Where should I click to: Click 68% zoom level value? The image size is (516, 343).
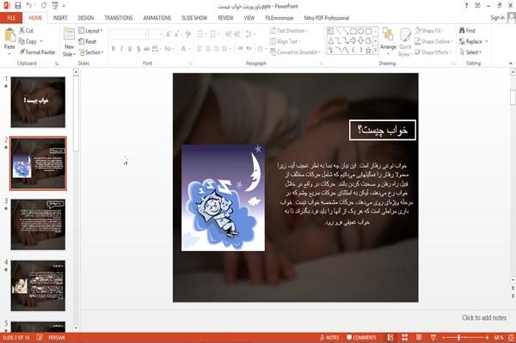click(x=499, y=337)
